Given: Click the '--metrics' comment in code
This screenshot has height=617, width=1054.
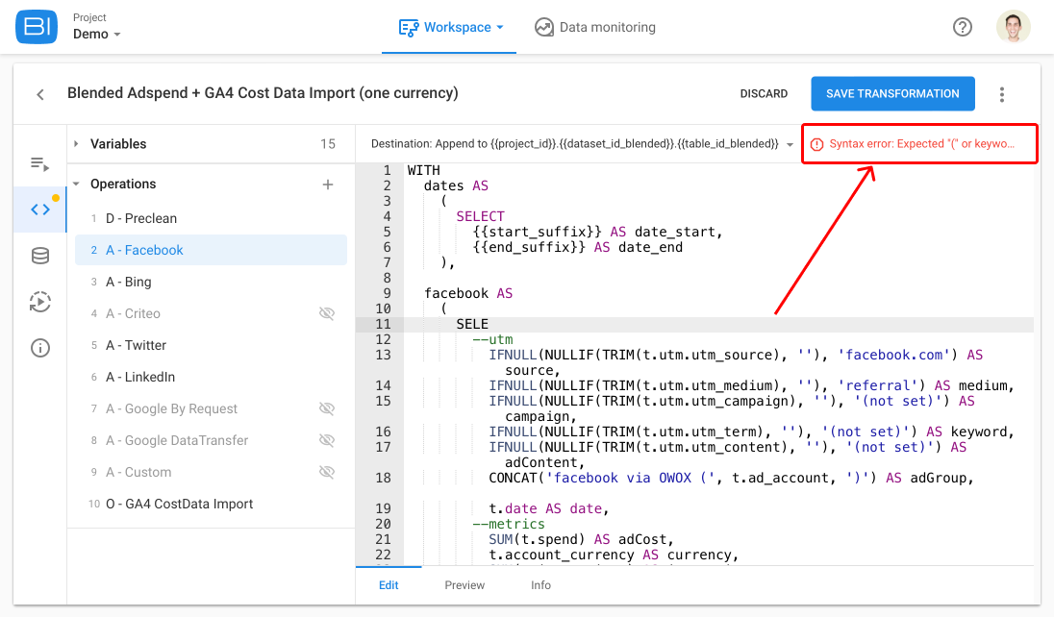Looking at the screenshot, I should coord(509,524).
